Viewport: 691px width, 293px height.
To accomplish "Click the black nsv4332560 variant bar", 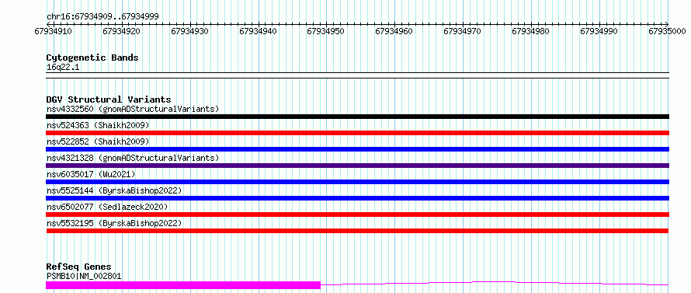I will pyautogui.click(x=357, y=117).
